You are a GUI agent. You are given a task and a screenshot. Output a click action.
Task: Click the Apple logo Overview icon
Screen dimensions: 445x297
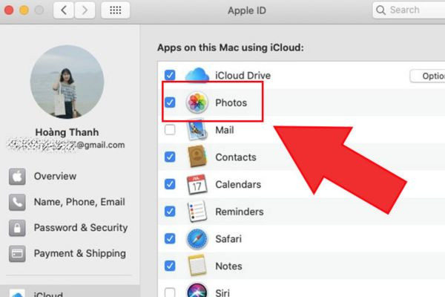click(17, 177)
